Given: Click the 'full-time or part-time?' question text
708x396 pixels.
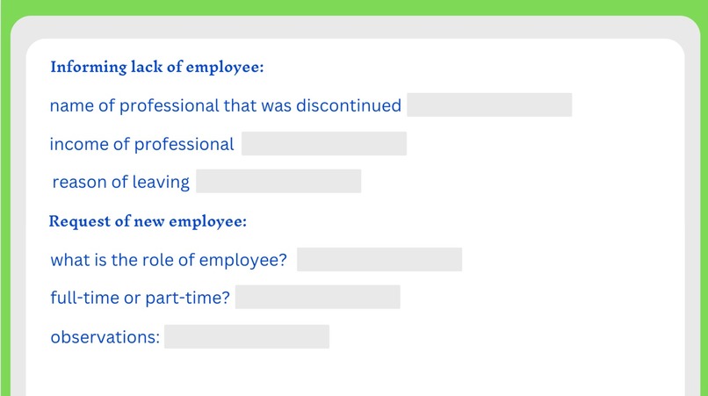Looking at the screenshot, I should [x=140, y=298].
